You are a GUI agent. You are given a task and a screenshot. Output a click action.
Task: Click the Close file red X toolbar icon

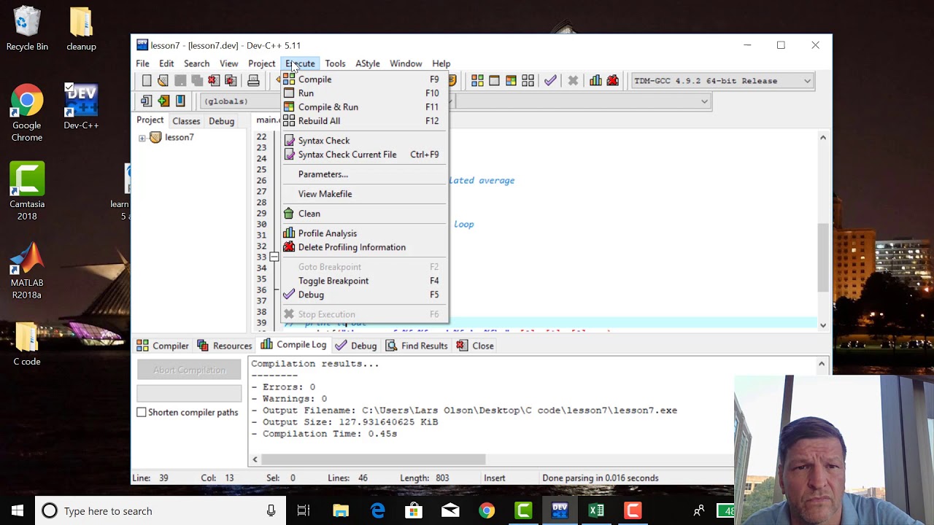pyautogui.click(x=214, y=81)
